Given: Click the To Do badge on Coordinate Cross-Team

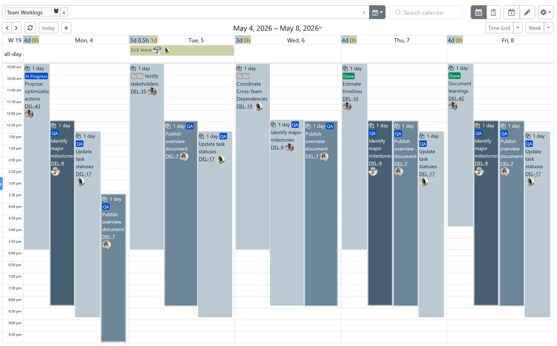Looking at the screenshot, I should coord(243,76).
